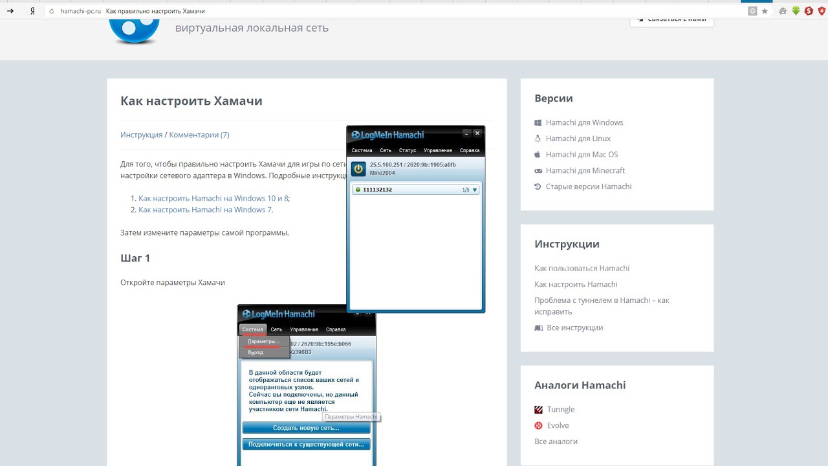This screenshot has width=828, height=466.
Task: Click the red dollar hexagon extension
Action: [809, 11]
